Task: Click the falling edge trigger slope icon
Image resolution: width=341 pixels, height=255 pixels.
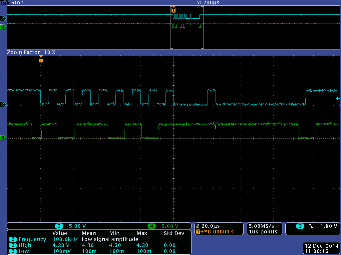Action: tap(311, 226)
